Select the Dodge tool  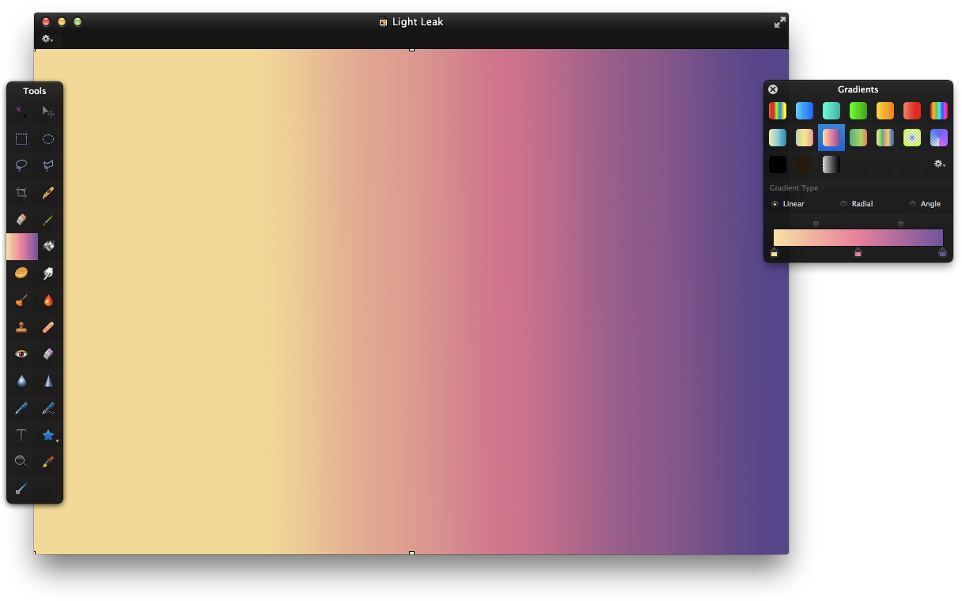21,300
